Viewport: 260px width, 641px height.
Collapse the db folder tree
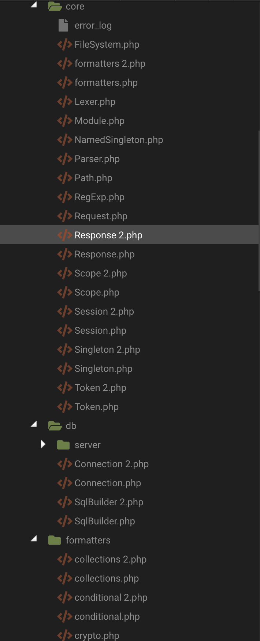[34, 425]
